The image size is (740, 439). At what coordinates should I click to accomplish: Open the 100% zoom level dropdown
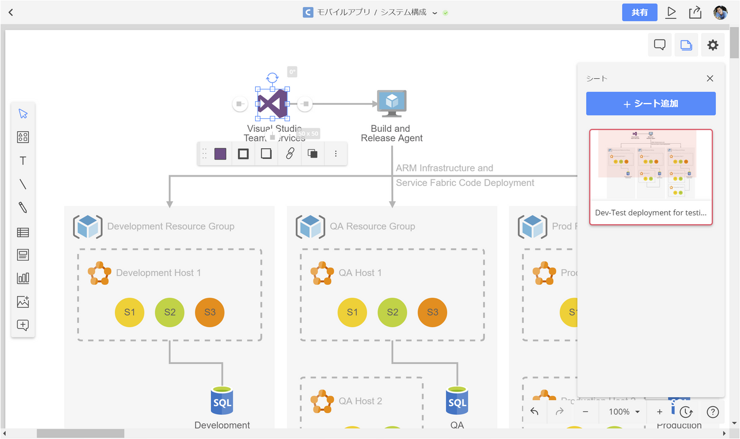coord(623,412)
